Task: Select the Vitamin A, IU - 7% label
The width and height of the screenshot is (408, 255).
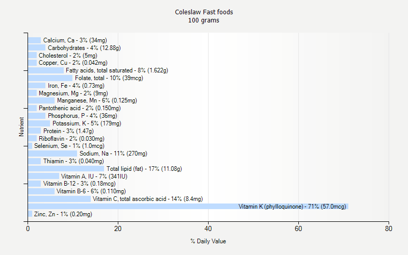Action: click(94, 176)
